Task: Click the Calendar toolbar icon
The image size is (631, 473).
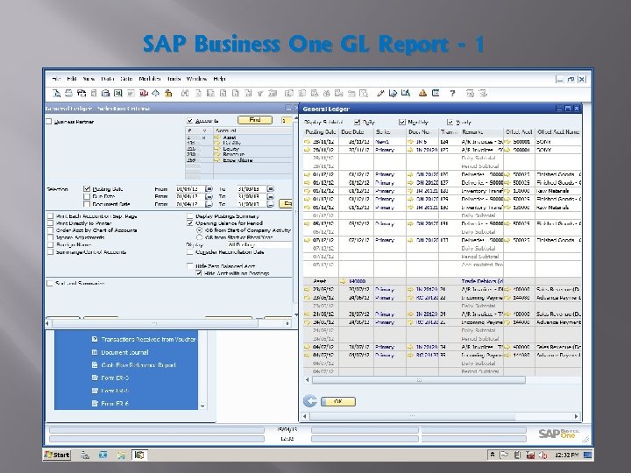Action: pos(436,94)
